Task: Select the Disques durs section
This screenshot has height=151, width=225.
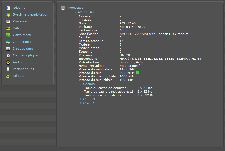Action: (x=23, y=49)
